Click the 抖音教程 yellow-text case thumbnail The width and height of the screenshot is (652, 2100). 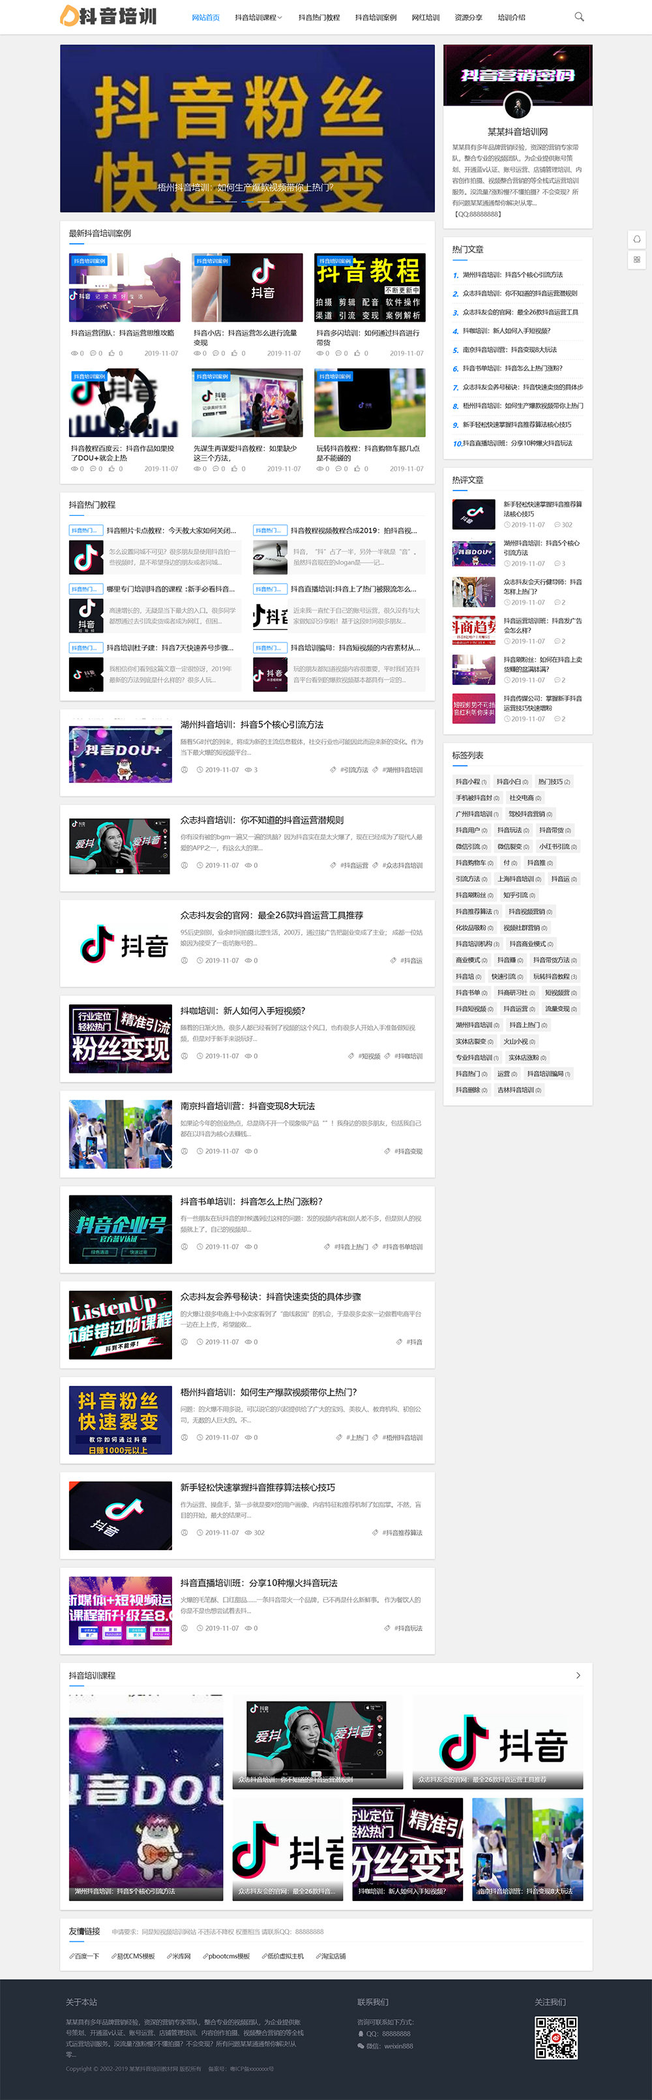(370, 288)
